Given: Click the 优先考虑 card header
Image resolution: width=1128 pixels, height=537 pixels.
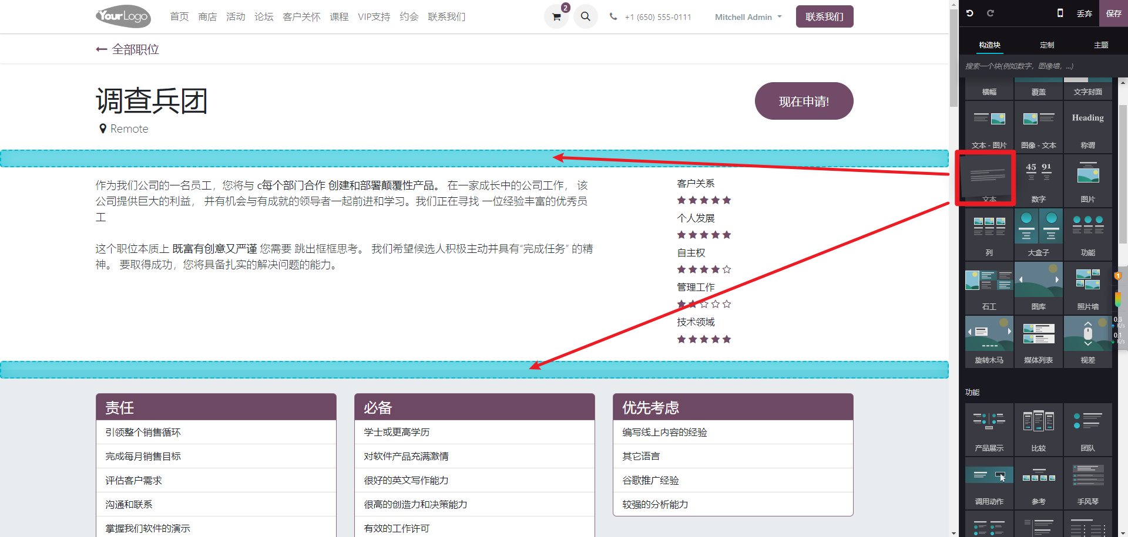Looking at the screenshot, I should click(733, 407).
